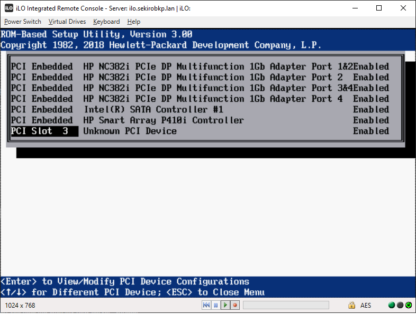Select the NC382i Adapter Port 3&4 row
416x314 pixels.
[x=200, y=88]
